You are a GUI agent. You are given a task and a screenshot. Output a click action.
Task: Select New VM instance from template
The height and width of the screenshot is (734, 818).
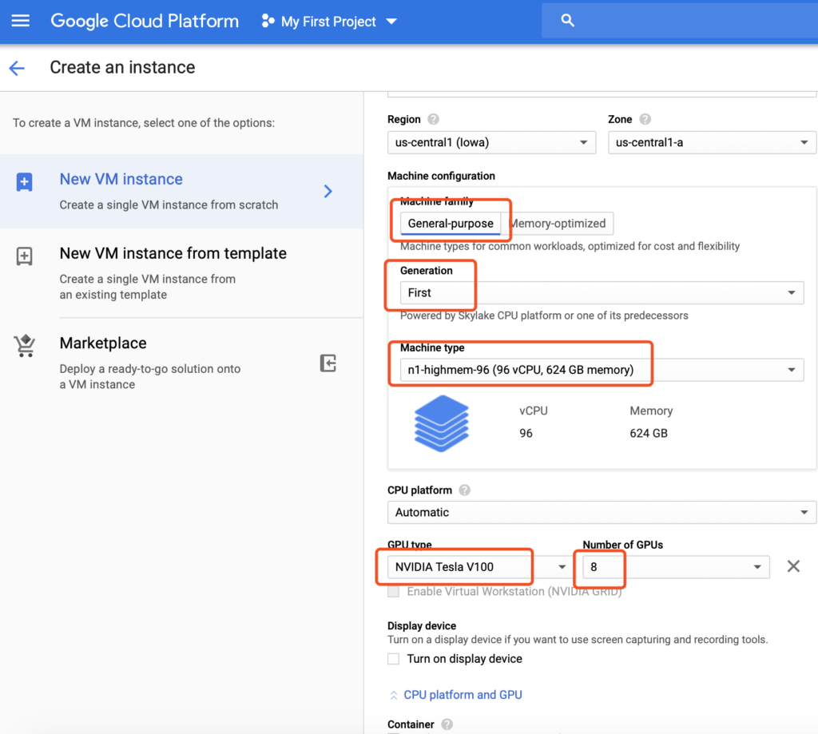181,273
